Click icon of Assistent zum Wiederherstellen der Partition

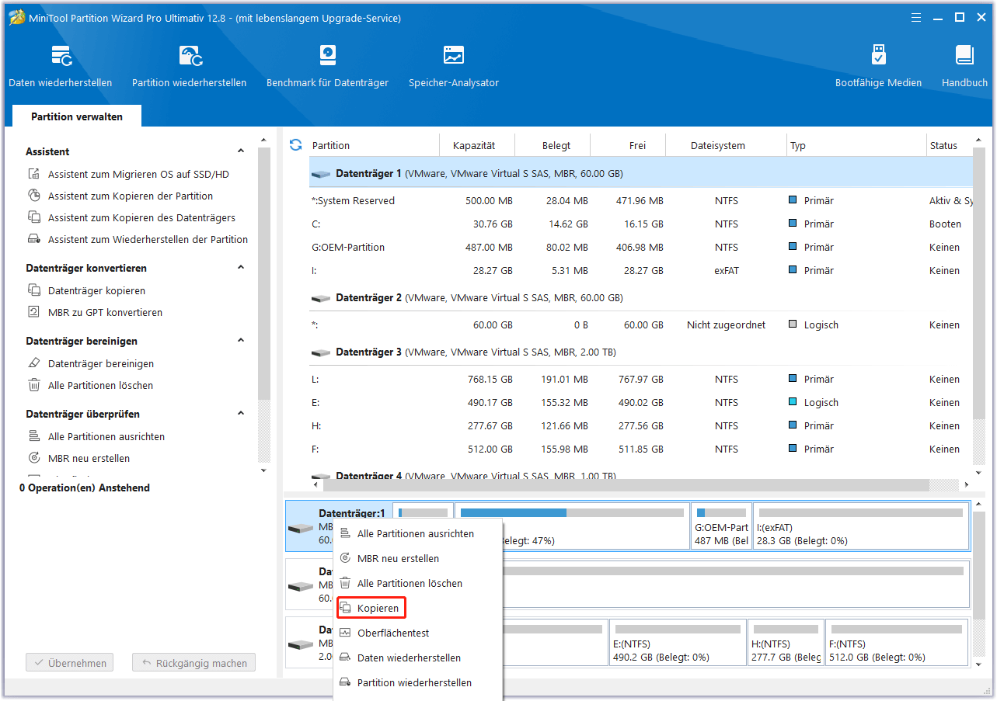click(x=34, y=239)
